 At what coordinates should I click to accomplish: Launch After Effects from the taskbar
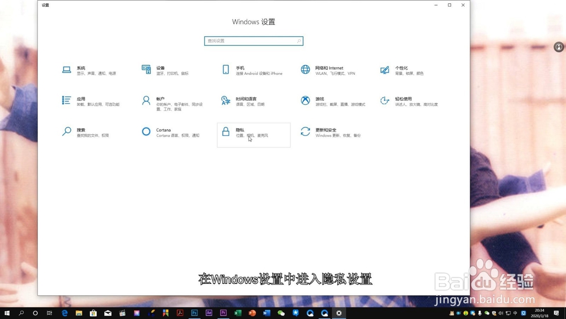tap(209, 313)
